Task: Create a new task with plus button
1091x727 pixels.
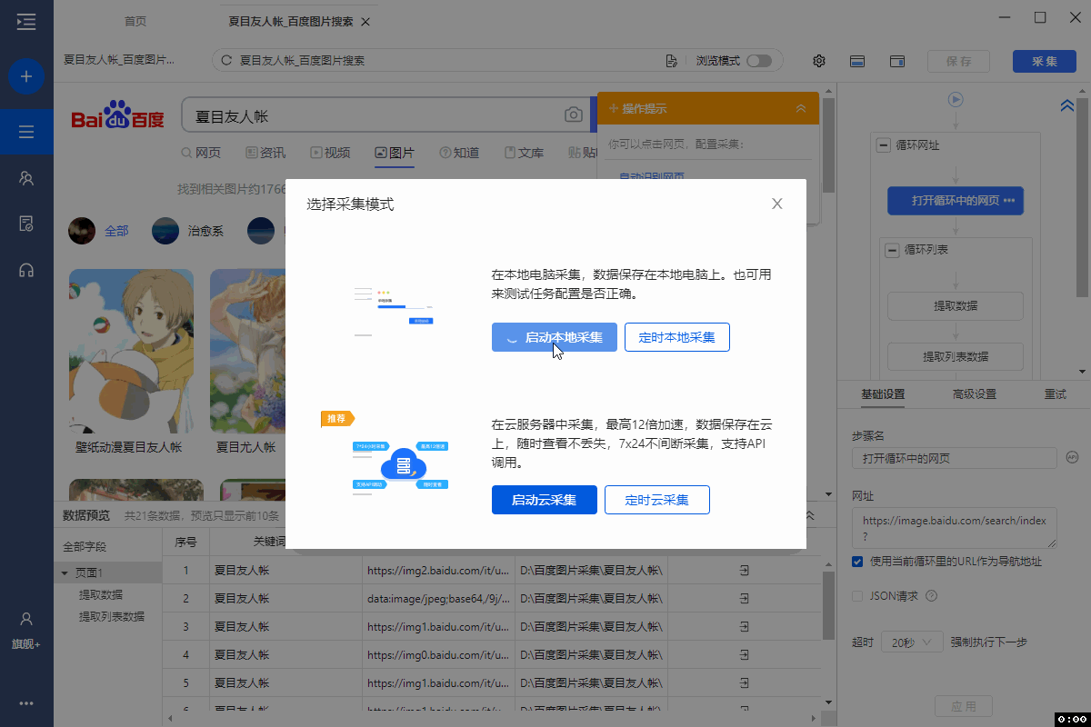Action: coord(26,76)
